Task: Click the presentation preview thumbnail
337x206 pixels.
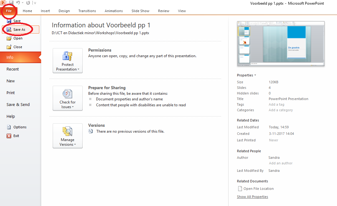Action: click(x=281, y=43)
